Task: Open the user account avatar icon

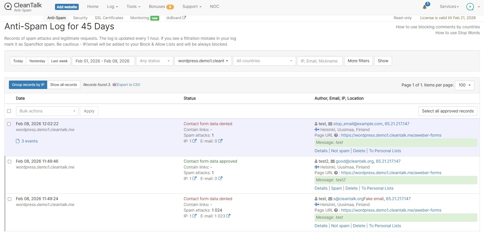Action: point(470,7)
